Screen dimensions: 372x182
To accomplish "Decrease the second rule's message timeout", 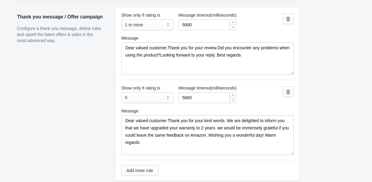I will [x=233, y=100].
